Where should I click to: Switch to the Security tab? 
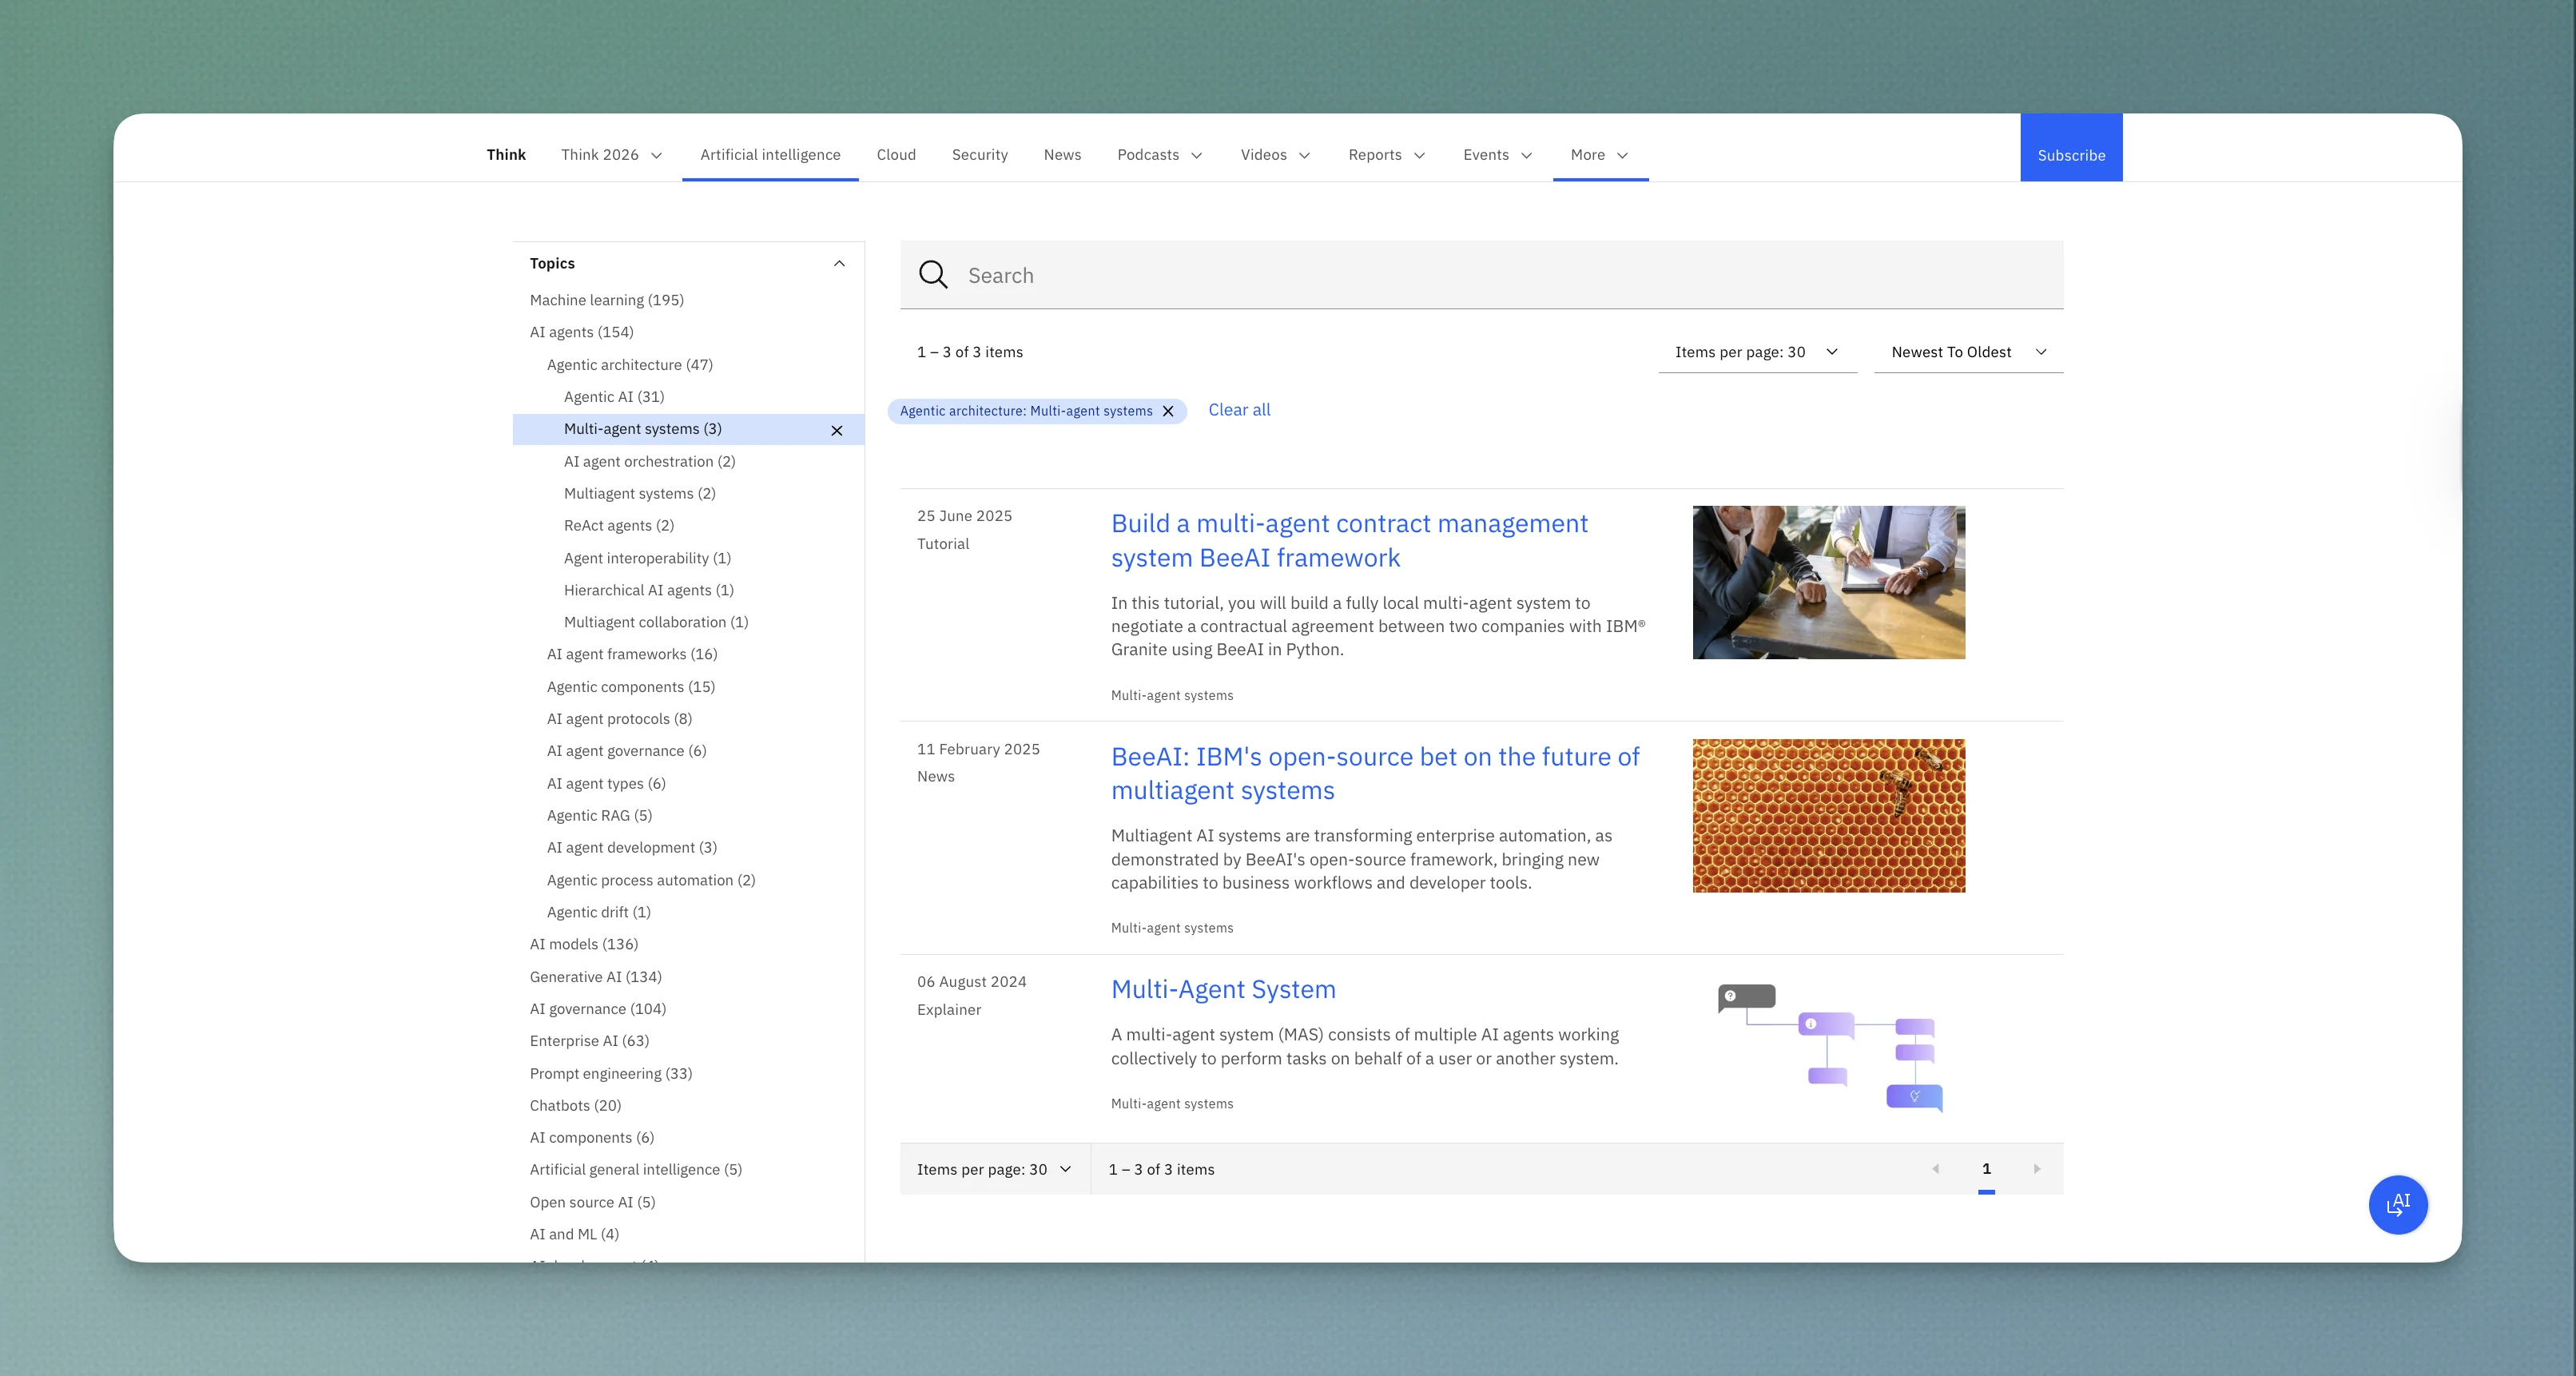coord(980,155)
